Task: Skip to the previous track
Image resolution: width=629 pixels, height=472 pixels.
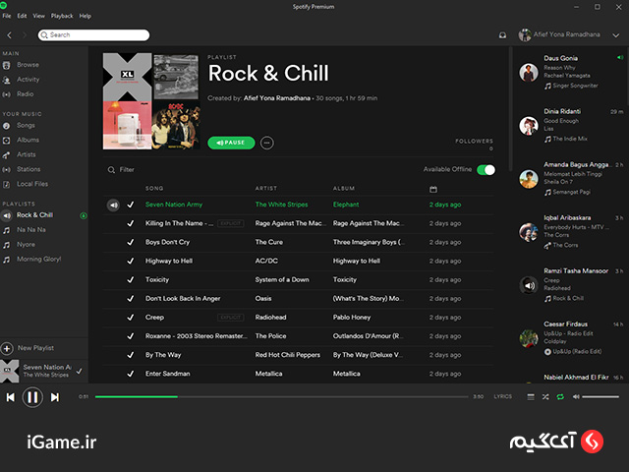Action: click(x=11, y=397)
